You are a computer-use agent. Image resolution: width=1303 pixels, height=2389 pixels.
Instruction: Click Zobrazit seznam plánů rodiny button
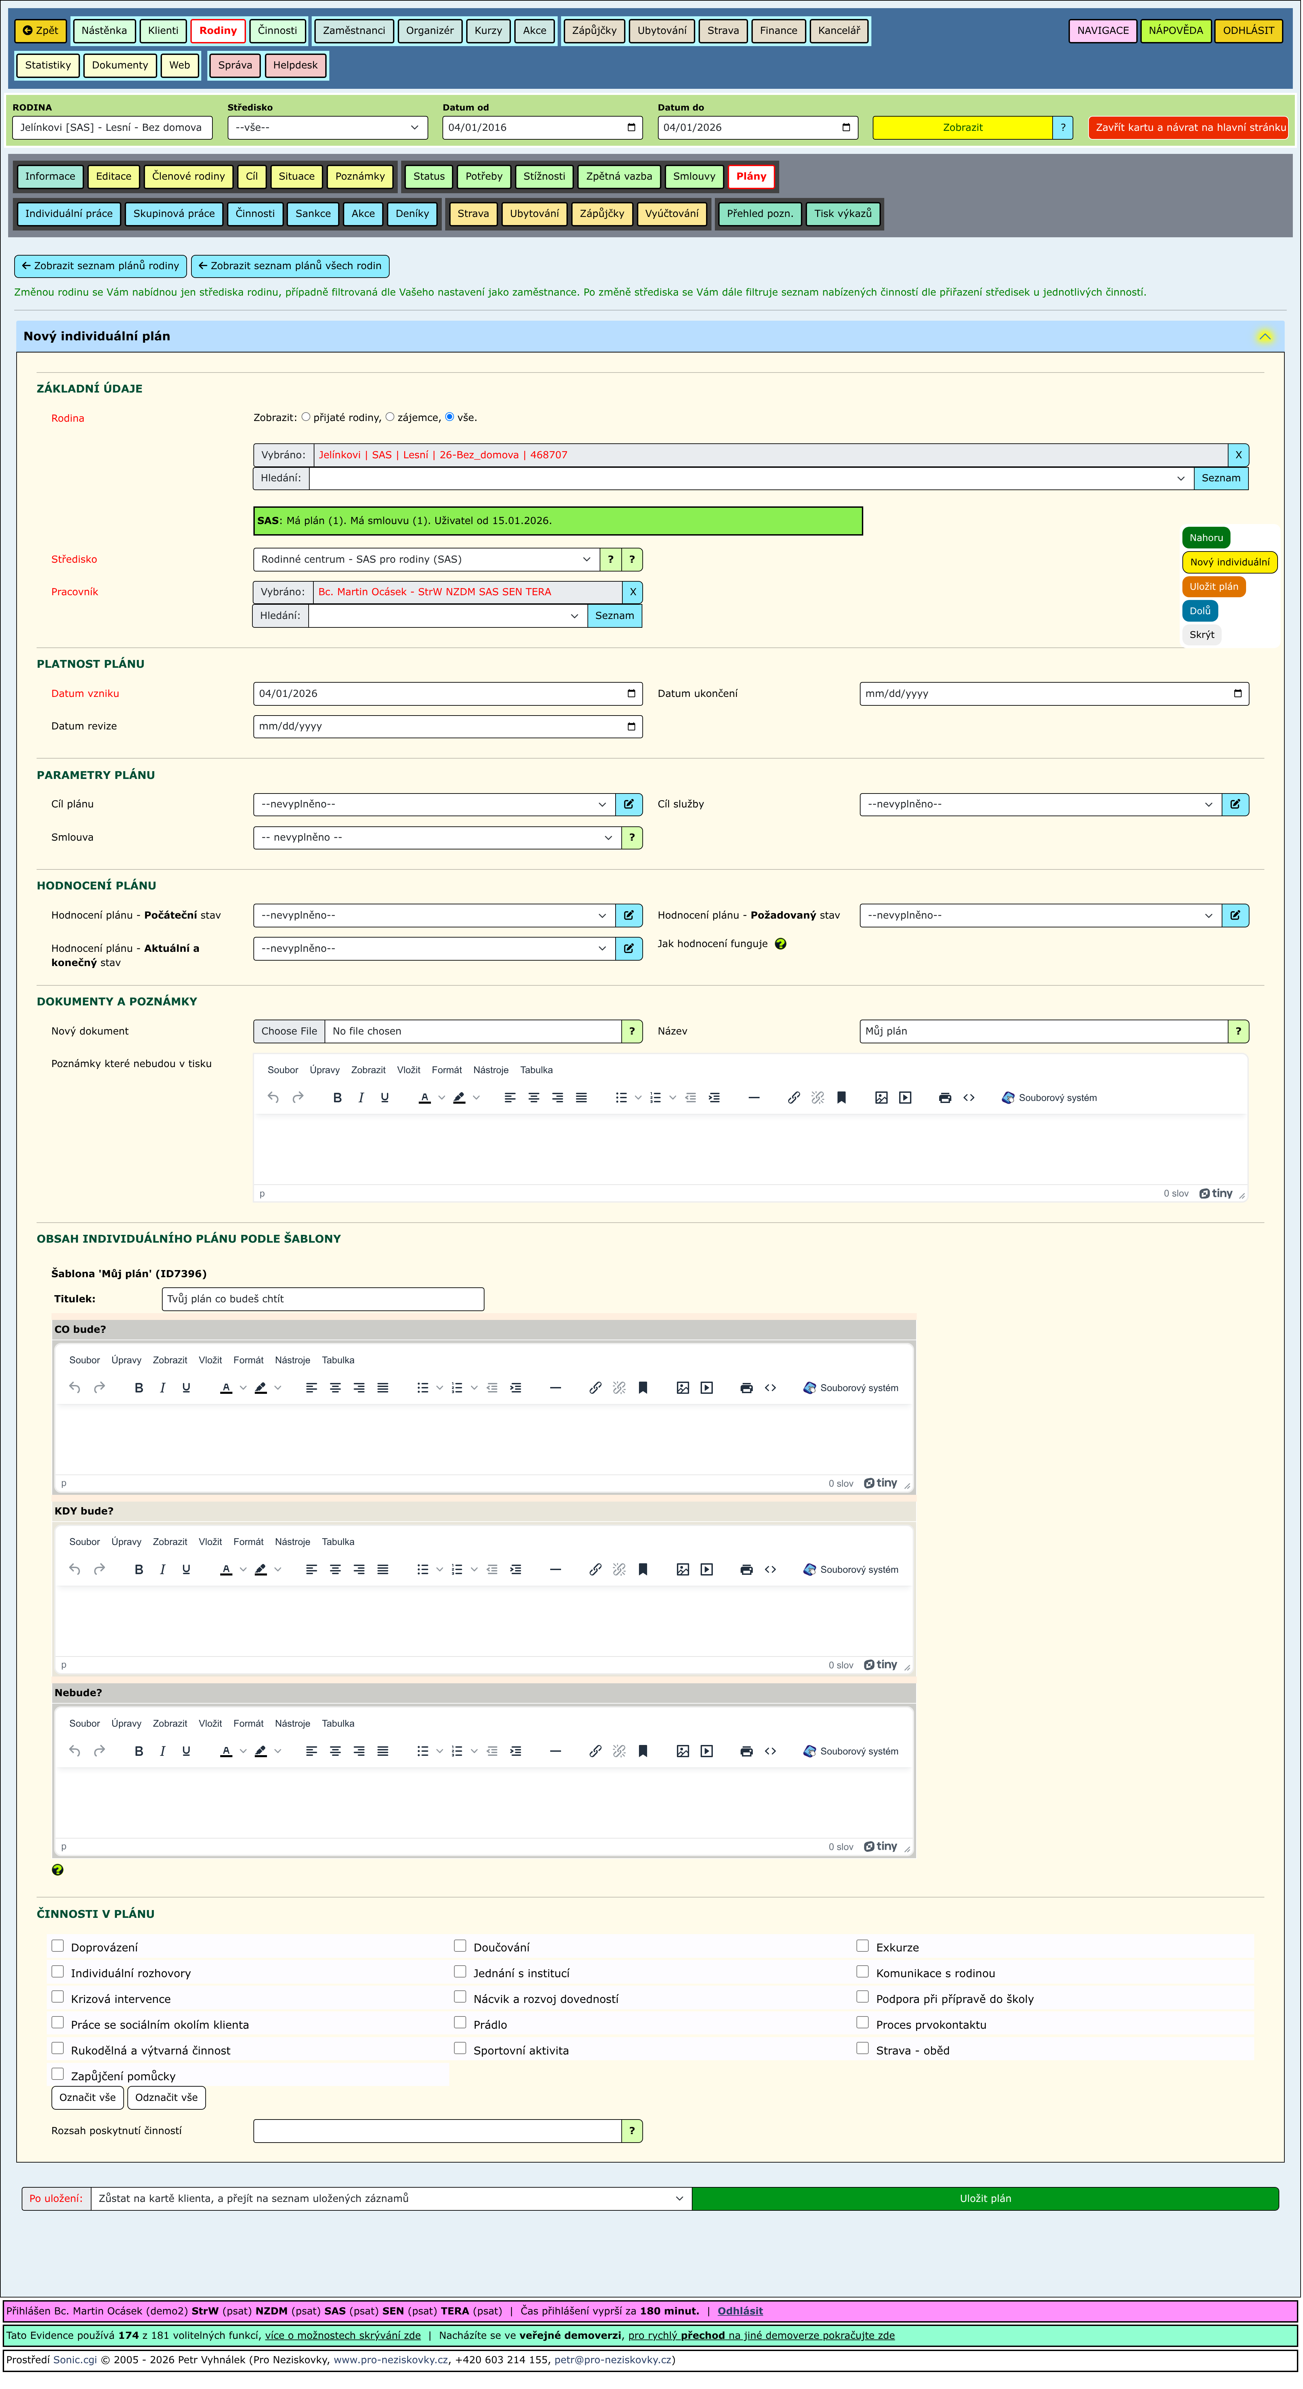(101, 266)
